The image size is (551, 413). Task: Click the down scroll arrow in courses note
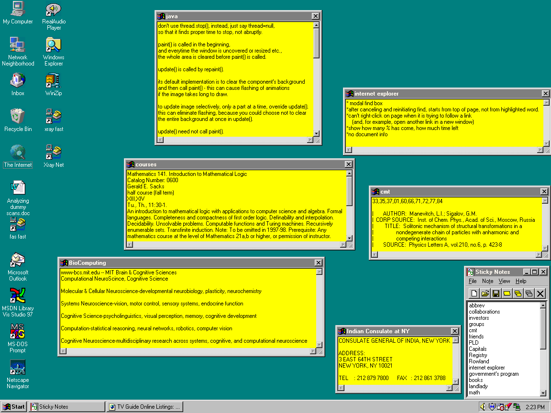pyautogui.click(x=349, y=238)
